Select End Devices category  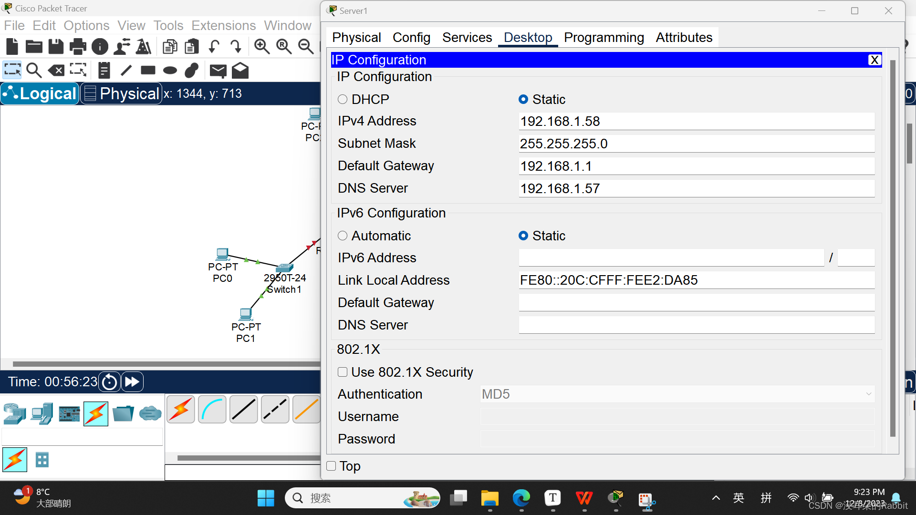tap(42, 413)
